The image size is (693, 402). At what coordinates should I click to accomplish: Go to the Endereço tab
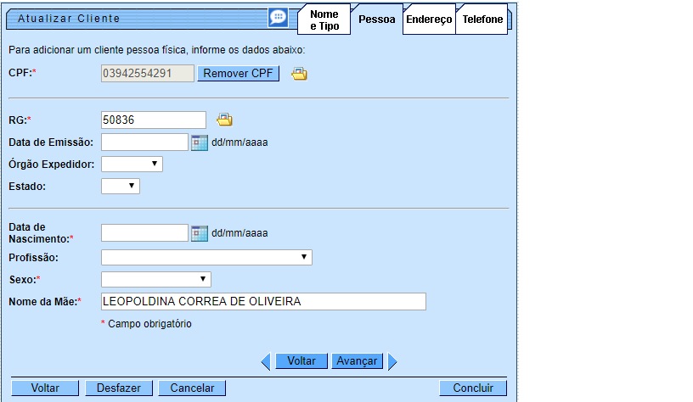click(429, 20)
